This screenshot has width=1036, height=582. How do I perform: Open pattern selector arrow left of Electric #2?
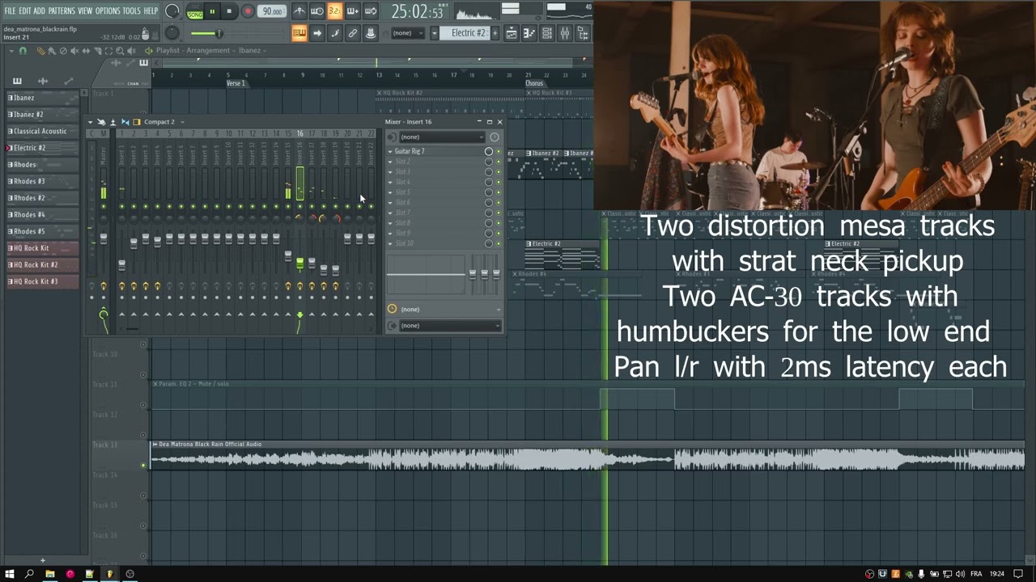pos(434,33)
